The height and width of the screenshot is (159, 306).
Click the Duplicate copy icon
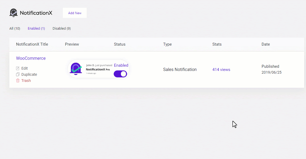coord(18,74)
